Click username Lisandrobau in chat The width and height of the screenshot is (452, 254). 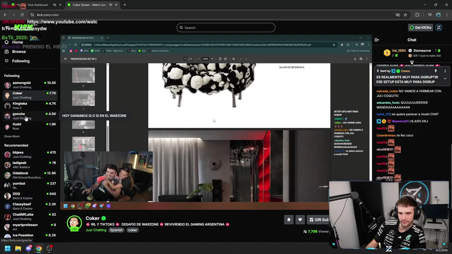tap(386, 135)
